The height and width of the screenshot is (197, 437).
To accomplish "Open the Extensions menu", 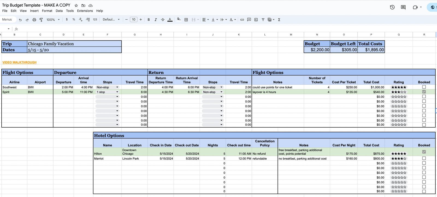I will click(x=85, y=11).
